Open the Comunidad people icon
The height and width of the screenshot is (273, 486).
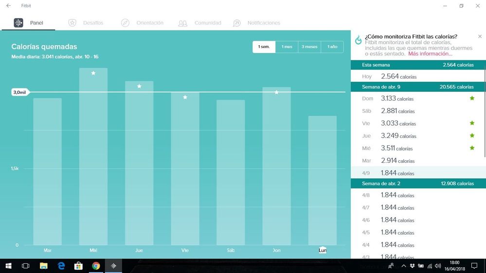coord(183,23)
